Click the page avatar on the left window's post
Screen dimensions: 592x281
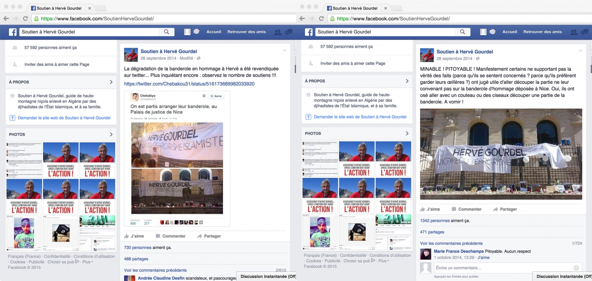(x=131, y=55)
